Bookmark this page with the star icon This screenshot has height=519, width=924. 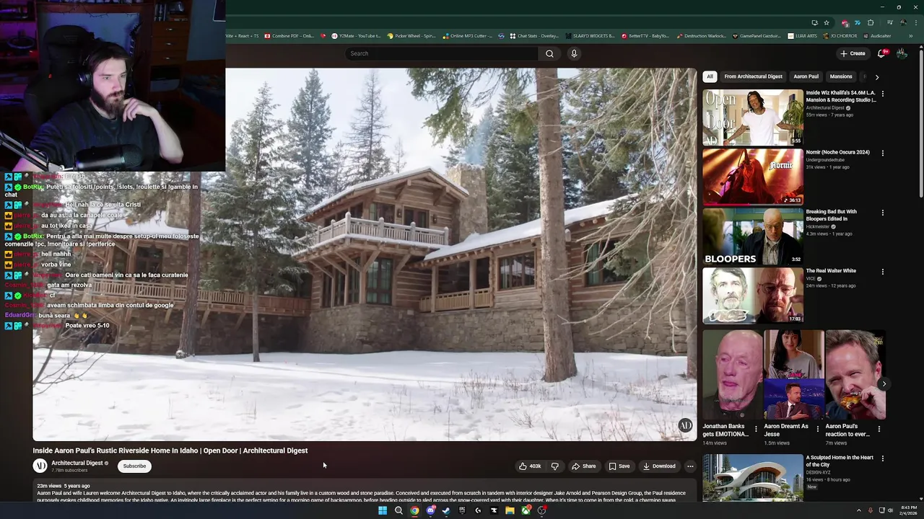(827, 22)
